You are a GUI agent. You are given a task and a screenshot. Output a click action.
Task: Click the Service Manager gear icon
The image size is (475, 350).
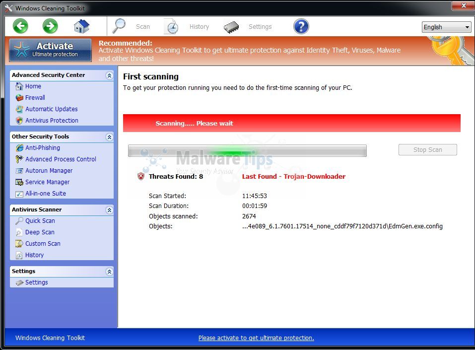(19, 182)
